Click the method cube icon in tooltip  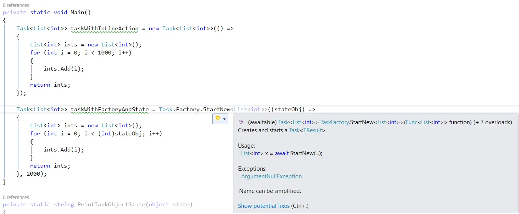[241, 122]
